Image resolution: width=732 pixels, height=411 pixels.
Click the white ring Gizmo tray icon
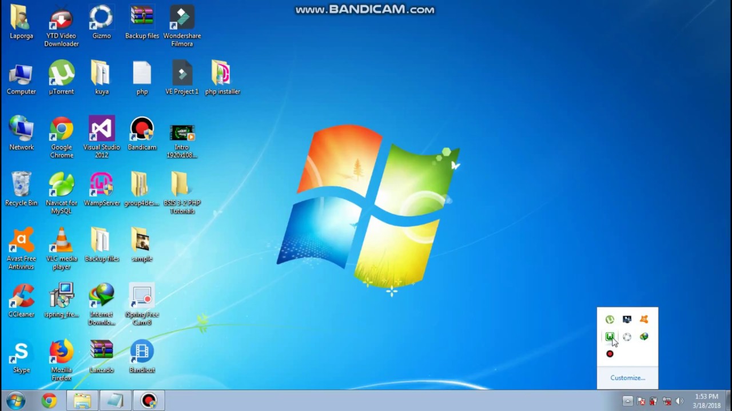627,337
